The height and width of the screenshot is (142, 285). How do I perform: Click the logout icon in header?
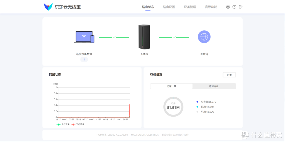241,7
